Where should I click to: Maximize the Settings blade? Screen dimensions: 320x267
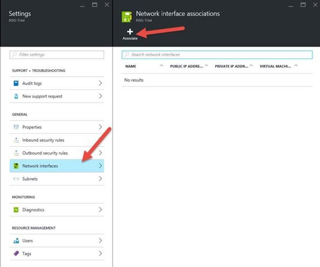[94, 5]
